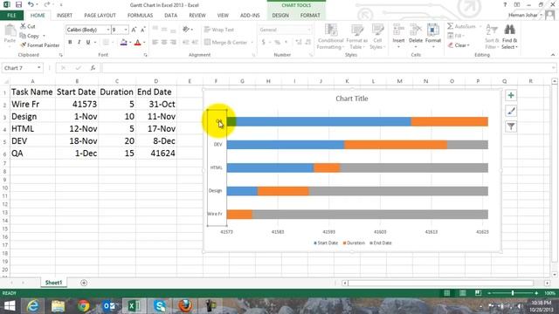Toggle Underline formatting
This screenshot has width=559, height=314.
click(88, 43)
